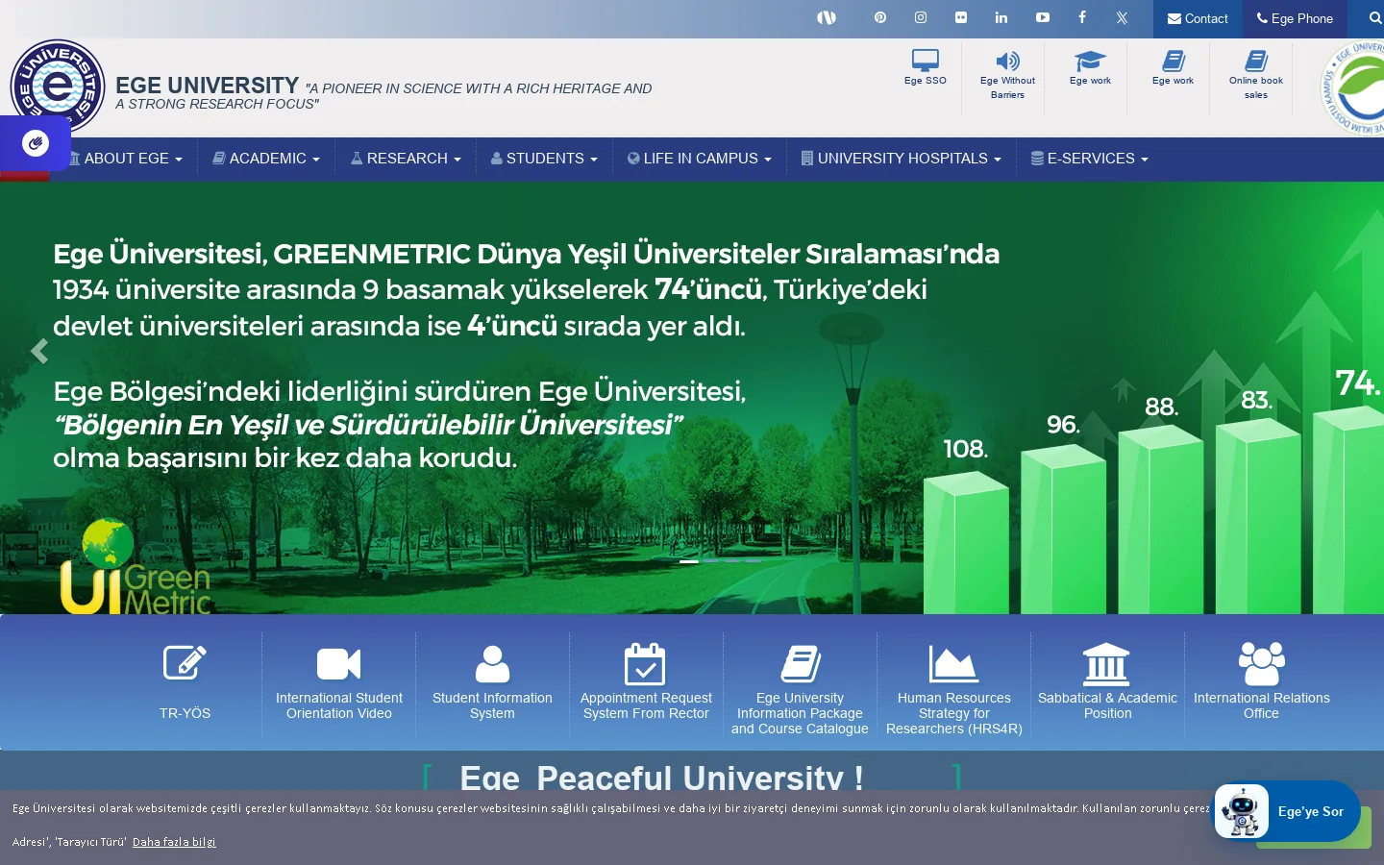
Task: Open the X (Twitter) social icon
Action: pyautogui.click(x=1122, y=17)
